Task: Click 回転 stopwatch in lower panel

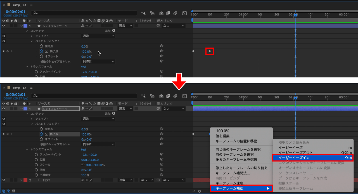Action: [36, 170]
